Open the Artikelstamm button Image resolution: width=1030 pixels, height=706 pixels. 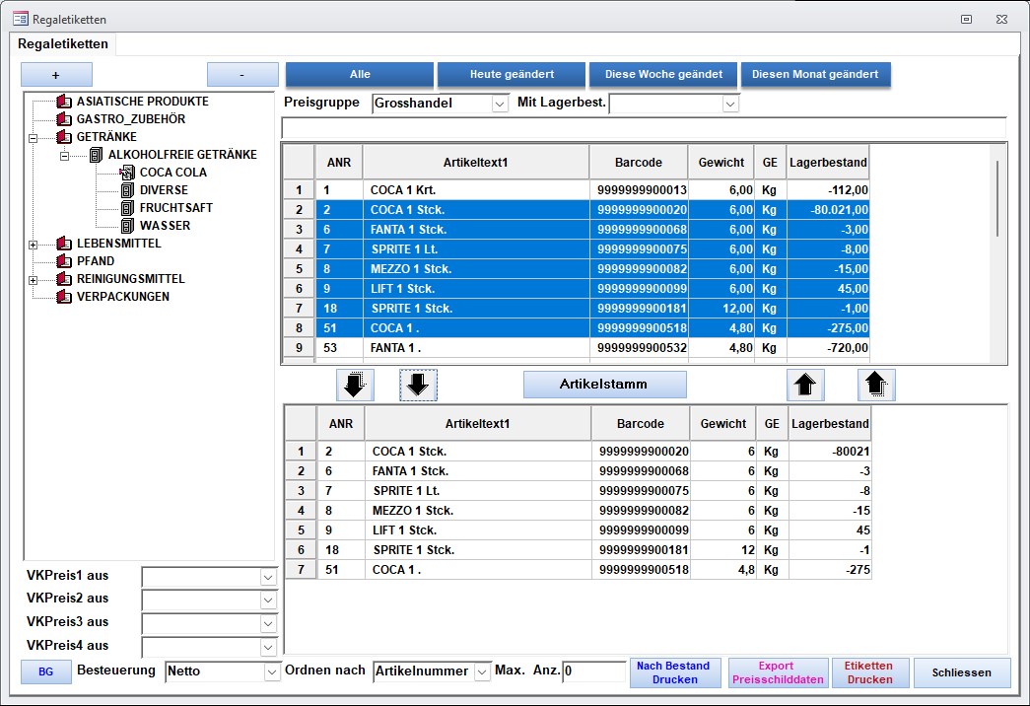[x=604, y=385]
